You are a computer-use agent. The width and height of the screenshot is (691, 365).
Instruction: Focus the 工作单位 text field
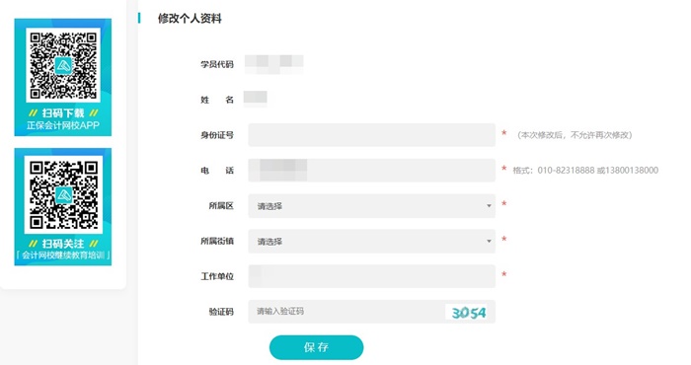click(x=371, y=276)
